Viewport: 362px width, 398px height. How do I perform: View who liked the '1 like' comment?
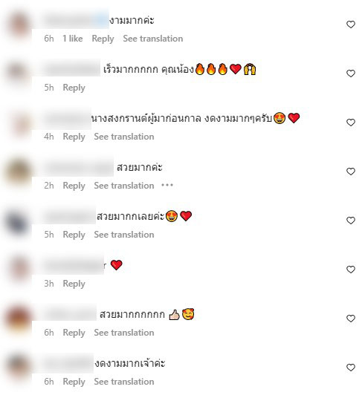pyautogui.click(x=73, y=39)
